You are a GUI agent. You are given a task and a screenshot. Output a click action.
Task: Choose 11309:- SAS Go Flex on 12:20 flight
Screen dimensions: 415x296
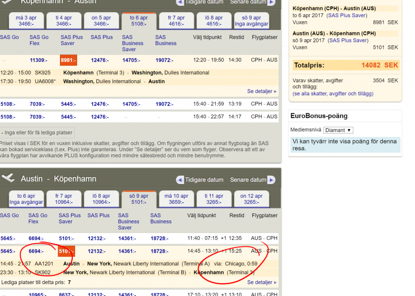(x=39, y=60)
